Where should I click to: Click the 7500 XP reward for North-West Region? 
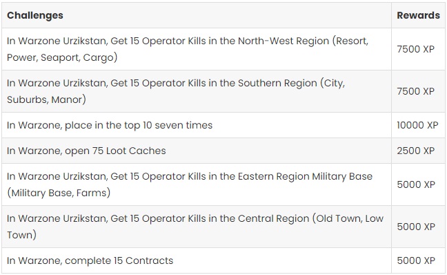[418, 49]
